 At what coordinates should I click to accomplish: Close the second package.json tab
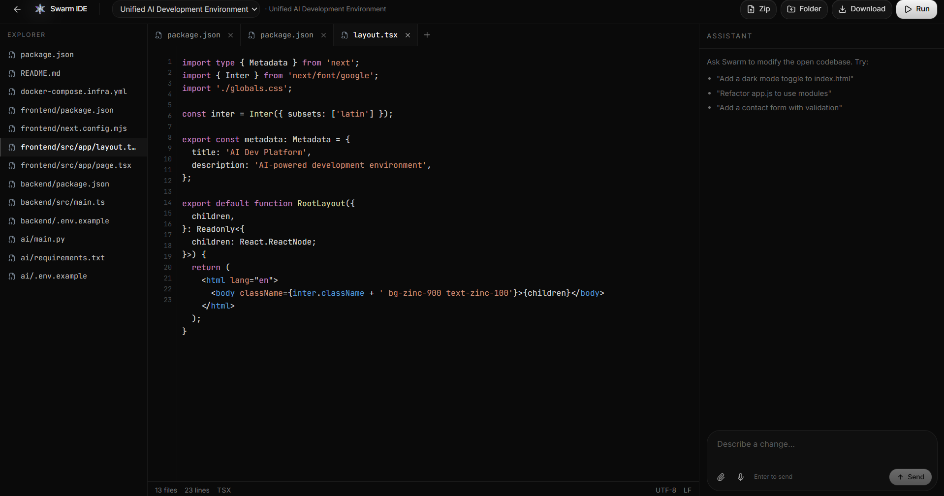click(x=323, y=35)
